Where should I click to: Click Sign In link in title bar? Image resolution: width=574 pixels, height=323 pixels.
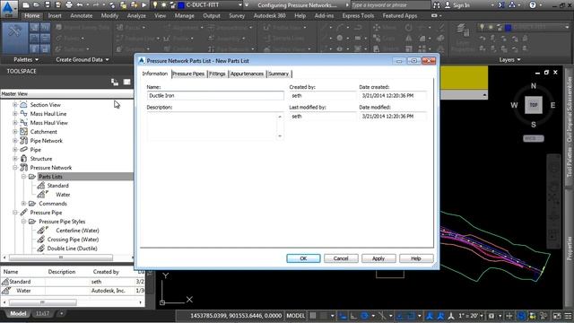pos(461,5)
